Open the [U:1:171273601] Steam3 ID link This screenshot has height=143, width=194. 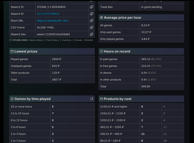pos(48,14)
